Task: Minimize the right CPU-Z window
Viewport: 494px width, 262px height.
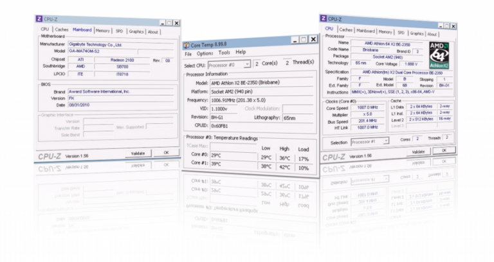Action: coord(441,26)
